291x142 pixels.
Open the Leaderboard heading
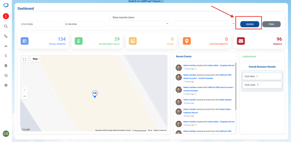pos(249,57)
